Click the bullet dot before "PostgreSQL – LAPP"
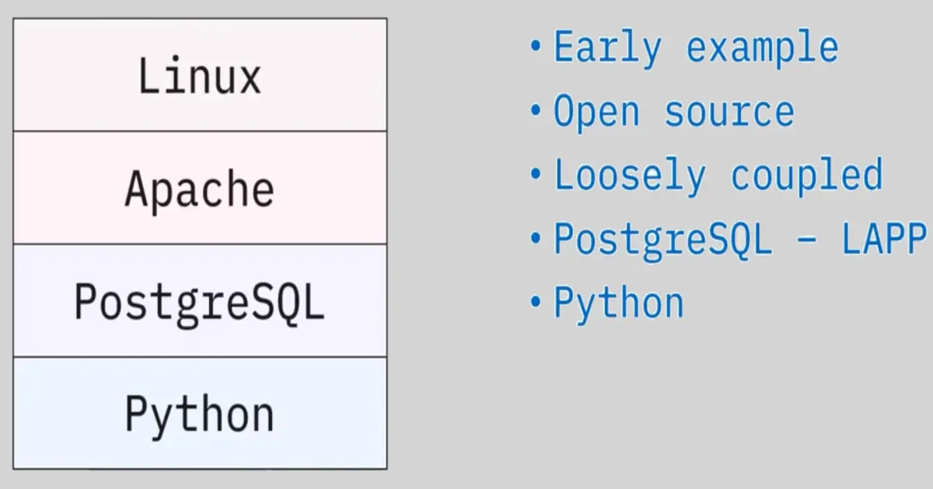The width and height of the screenshot is (933, 489). click(x=535, y=238)
